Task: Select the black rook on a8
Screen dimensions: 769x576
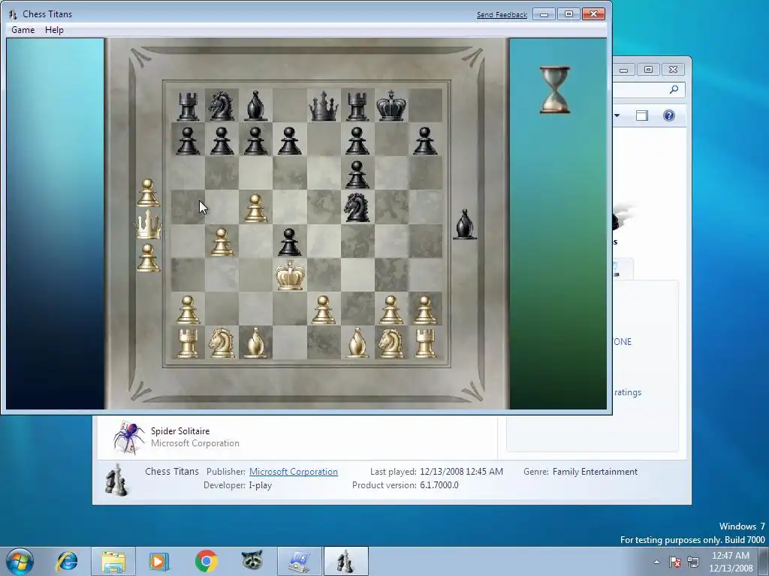Action: (x=188, y=106)
